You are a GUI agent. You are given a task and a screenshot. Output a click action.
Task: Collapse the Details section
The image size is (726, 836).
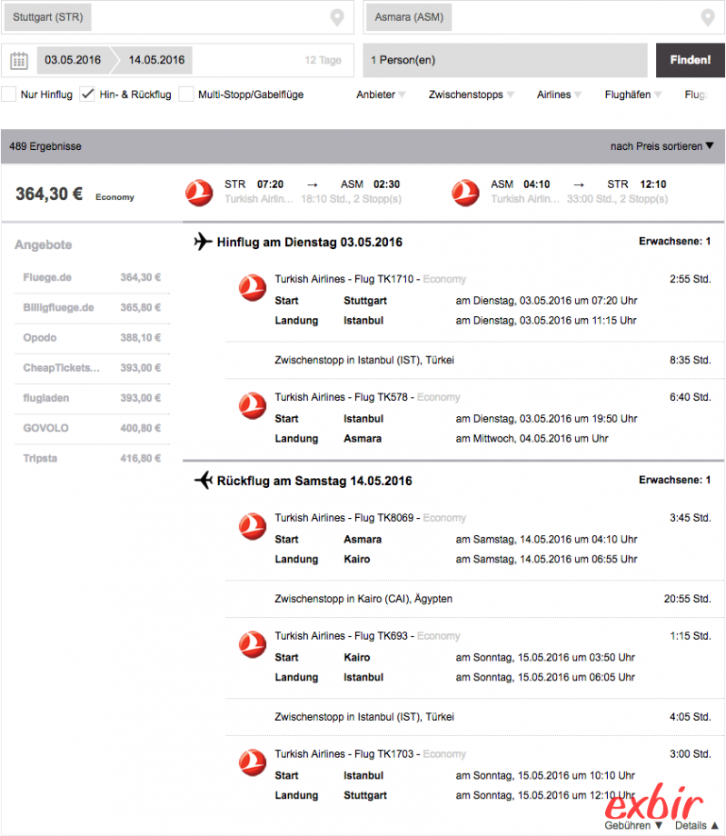tap(697, 825)
